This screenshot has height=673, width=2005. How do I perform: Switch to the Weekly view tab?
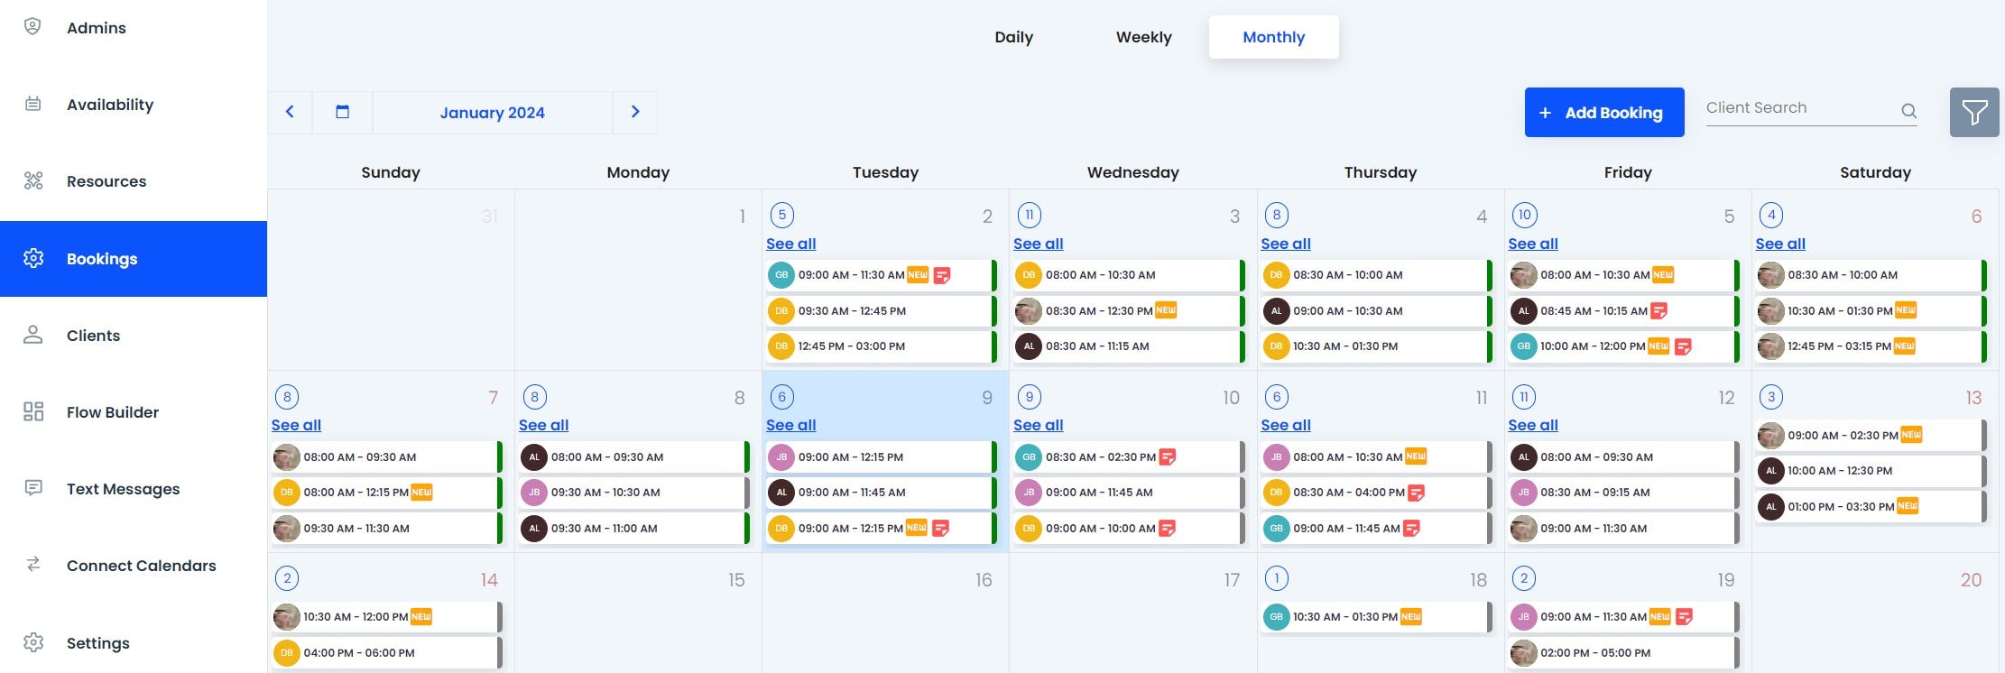[x=1143, y=37]
